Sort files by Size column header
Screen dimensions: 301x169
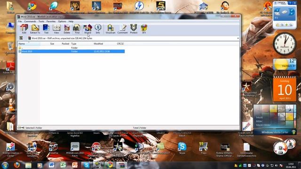pos(52,44)
